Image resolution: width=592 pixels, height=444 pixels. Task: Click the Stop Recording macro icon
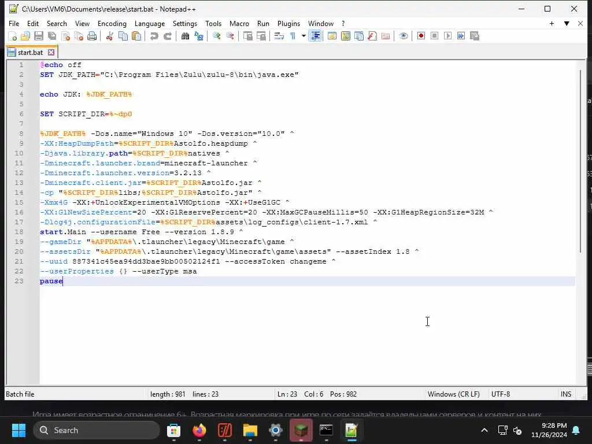[434, 36]
